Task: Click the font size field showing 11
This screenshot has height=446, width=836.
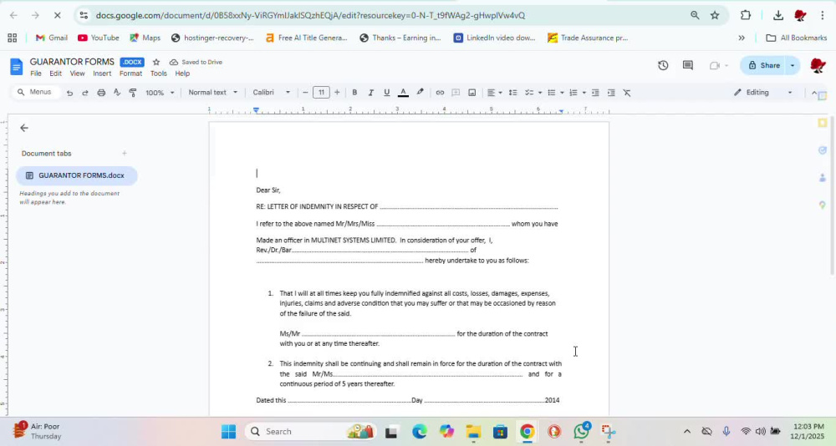Action: [321, 93]
